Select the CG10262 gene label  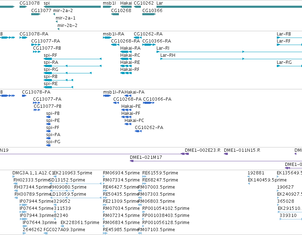coord(144,3)
